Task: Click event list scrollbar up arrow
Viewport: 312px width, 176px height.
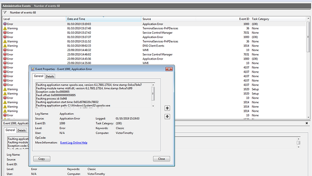Action: [308, 19]
